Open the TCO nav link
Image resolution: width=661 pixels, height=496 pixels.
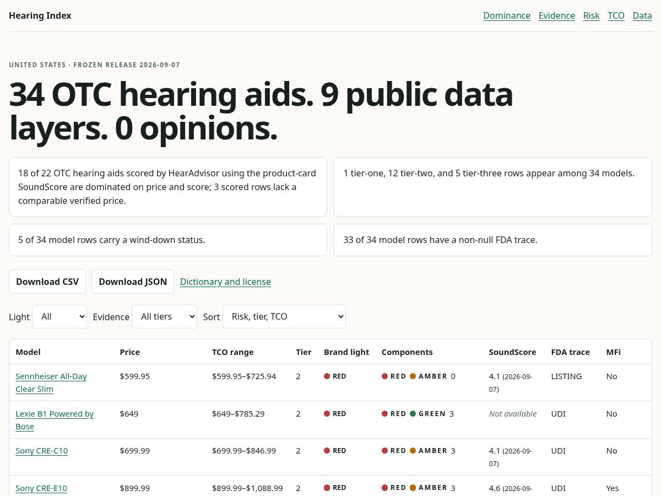pyautogui.click(x=616, y=15)
